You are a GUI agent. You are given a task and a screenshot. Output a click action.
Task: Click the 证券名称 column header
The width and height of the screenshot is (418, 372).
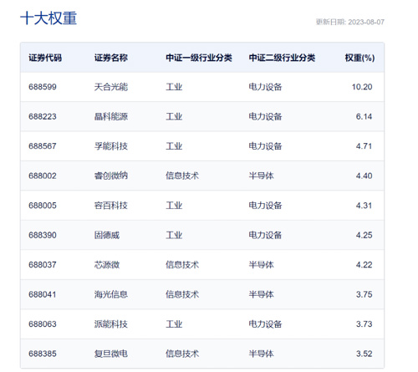pos(111,58)
